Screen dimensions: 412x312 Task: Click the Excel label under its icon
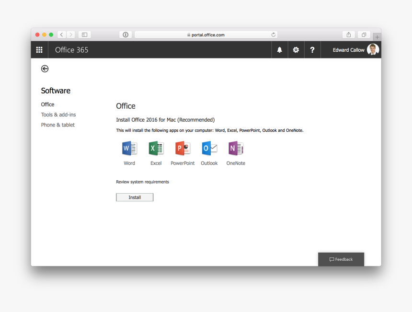click(x=156, y=163)
